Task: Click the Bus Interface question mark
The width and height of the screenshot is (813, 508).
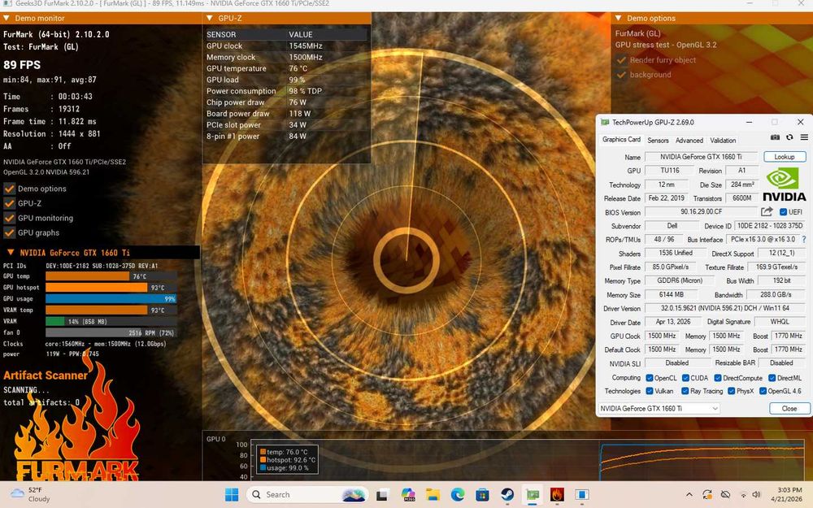Action: 804,240
